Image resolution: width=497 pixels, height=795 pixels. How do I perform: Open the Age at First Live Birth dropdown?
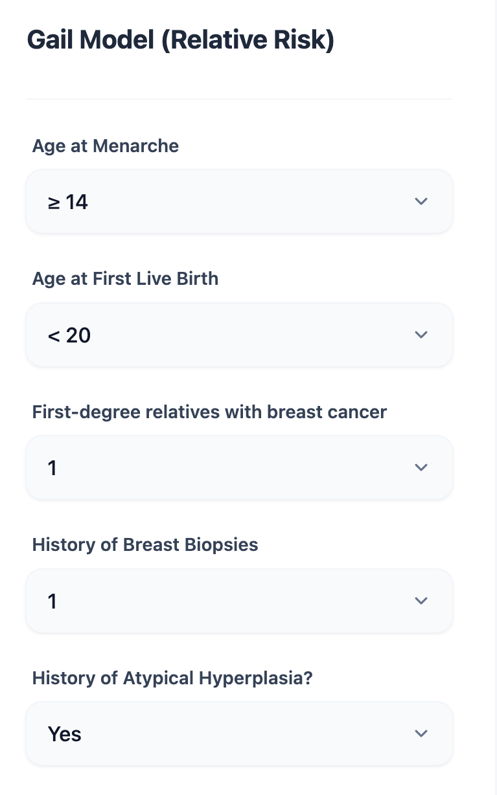[x=239, y=335]
